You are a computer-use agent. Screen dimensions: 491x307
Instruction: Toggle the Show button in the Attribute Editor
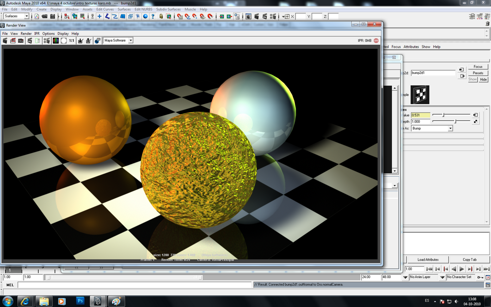click(x=472, y=80)
